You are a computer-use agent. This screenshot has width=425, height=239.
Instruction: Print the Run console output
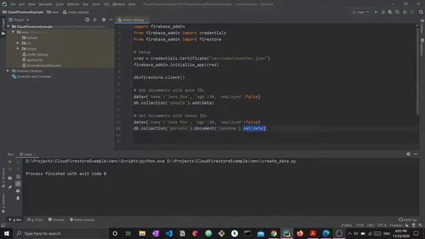[x=18, y=191]
